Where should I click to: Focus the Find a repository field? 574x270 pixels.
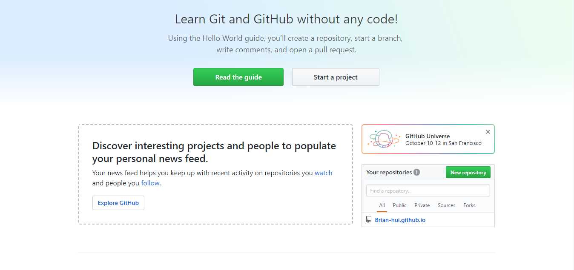[428, 190]
